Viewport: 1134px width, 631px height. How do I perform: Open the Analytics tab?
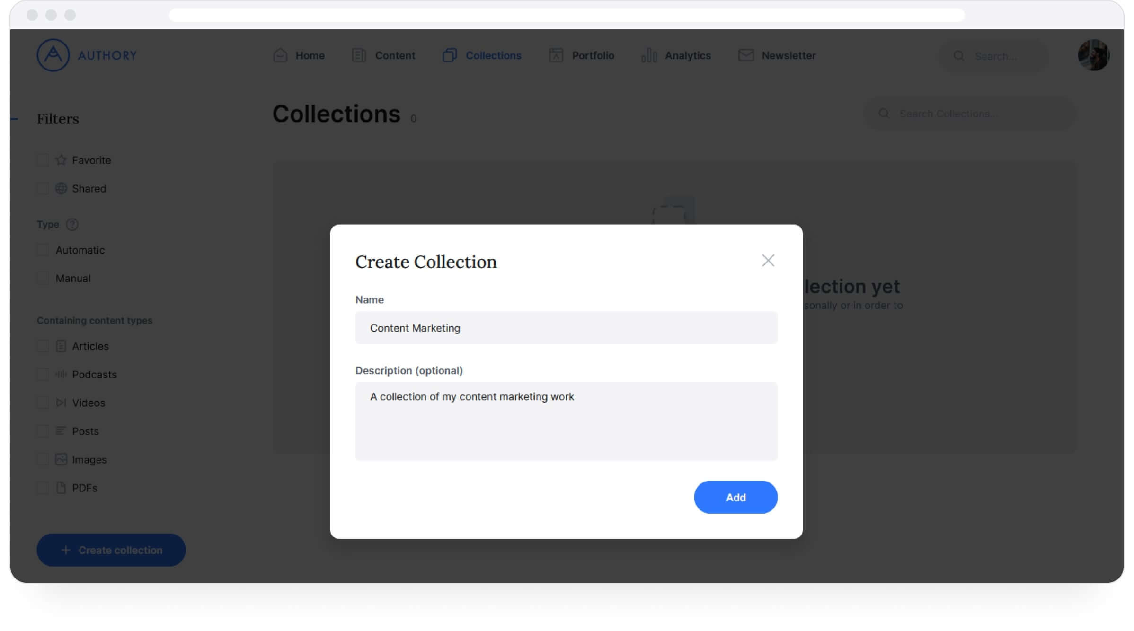click(676, 55)
